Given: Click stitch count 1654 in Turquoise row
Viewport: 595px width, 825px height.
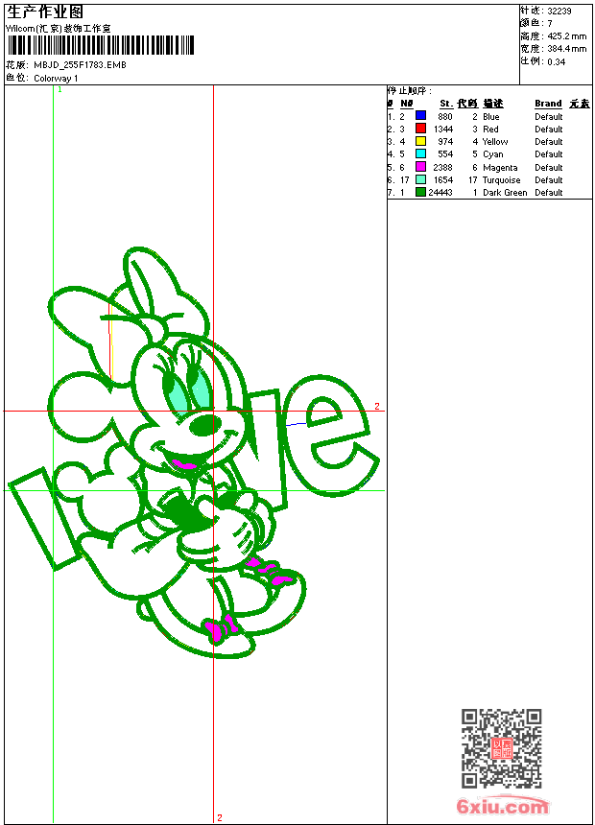Looking at the screenshot, I should 442,180.
